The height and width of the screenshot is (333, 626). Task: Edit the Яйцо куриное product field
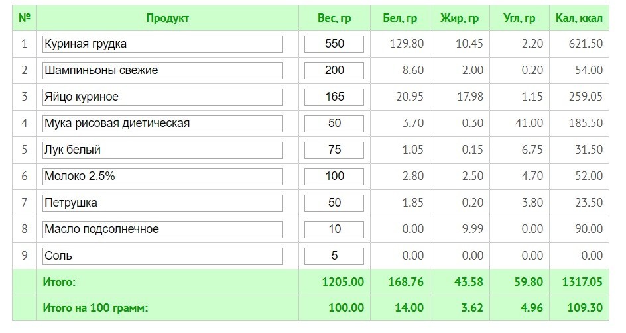[x=162, y=97]
